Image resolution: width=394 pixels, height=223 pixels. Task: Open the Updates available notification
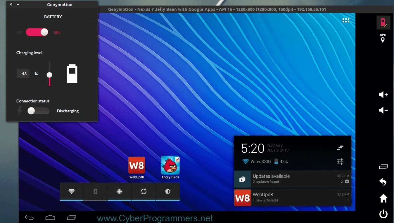292,179
